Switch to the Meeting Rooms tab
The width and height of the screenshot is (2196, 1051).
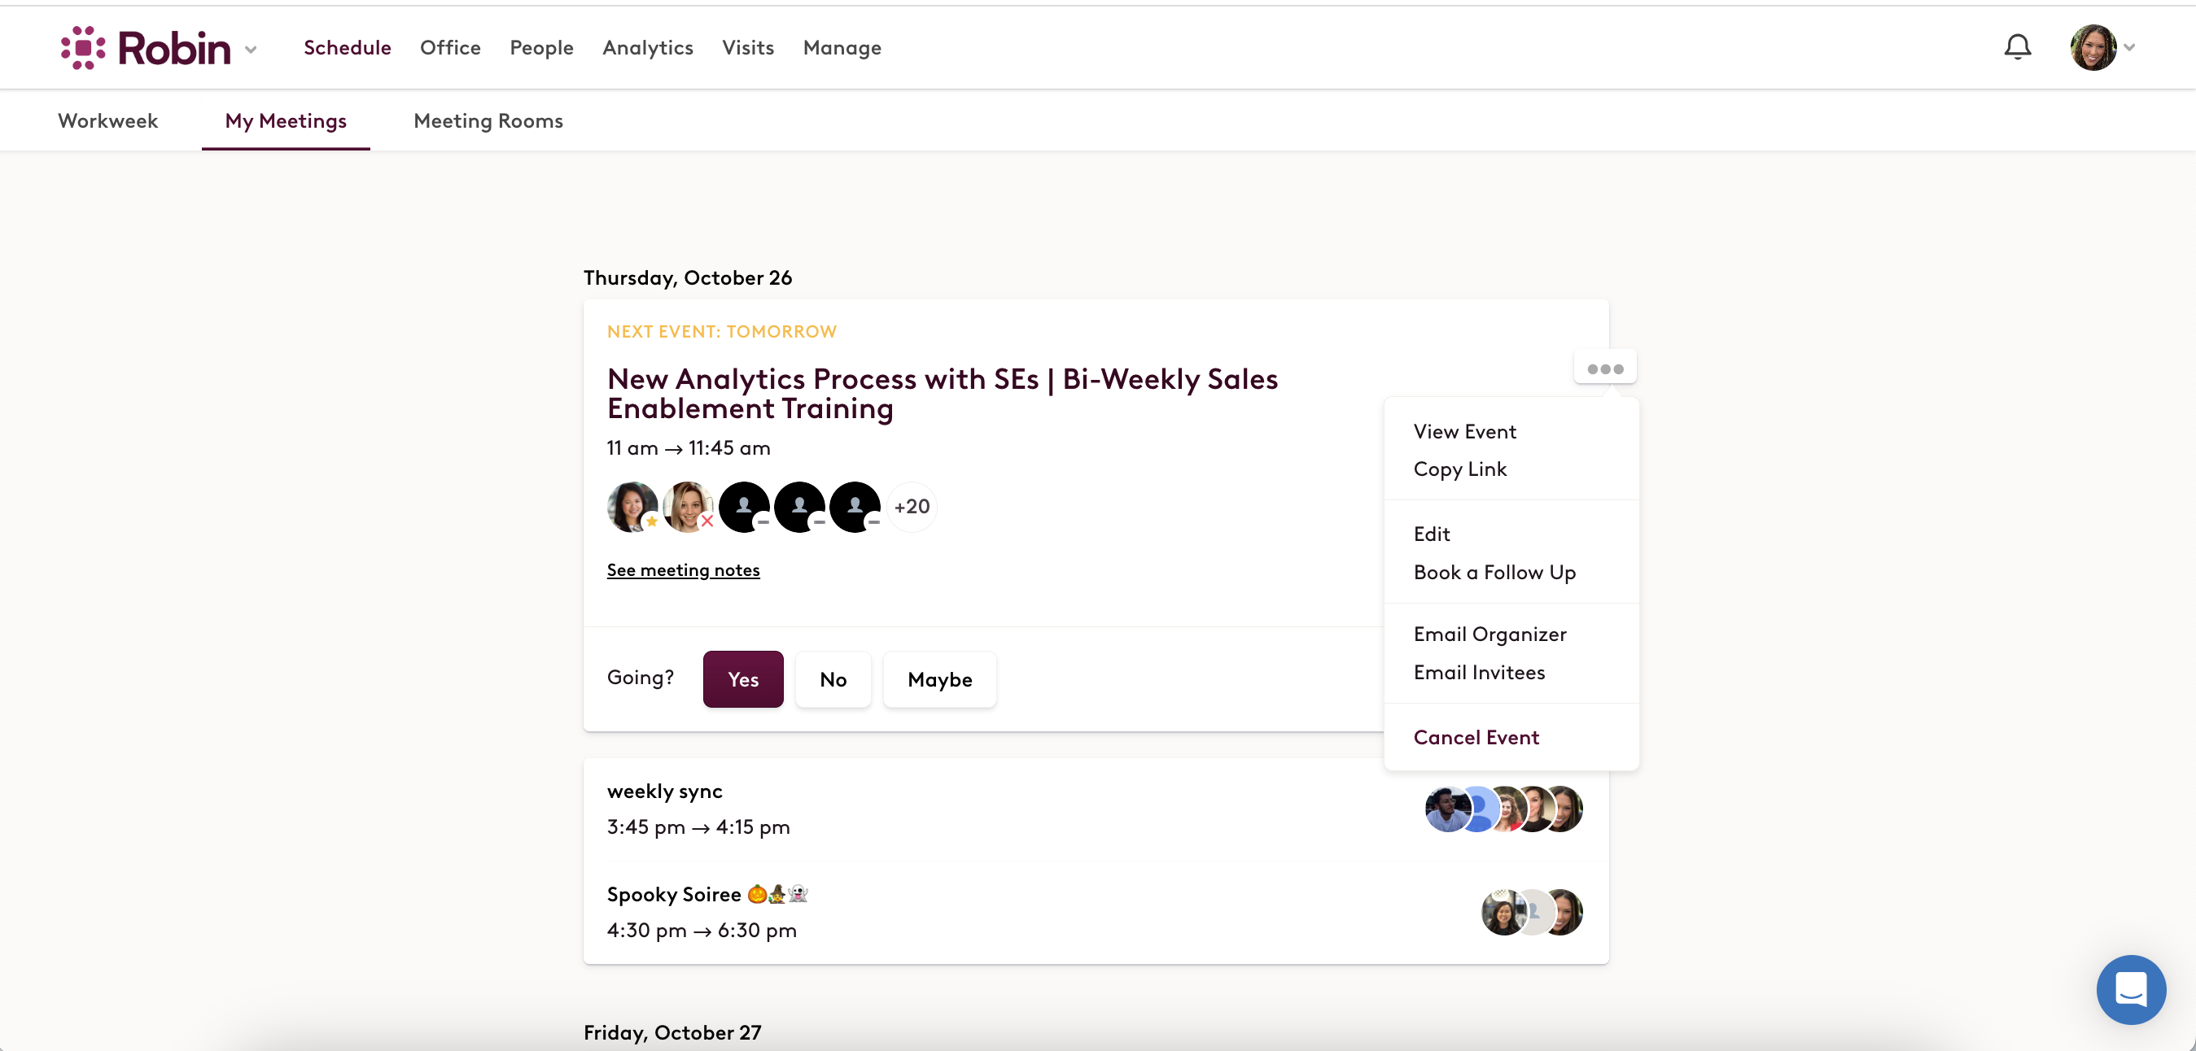tap(488, 121)
